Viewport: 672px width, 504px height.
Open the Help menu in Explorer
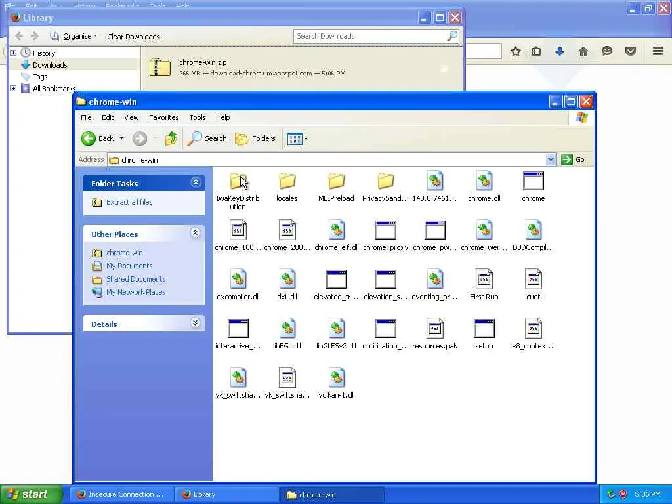tap(222, 117)
